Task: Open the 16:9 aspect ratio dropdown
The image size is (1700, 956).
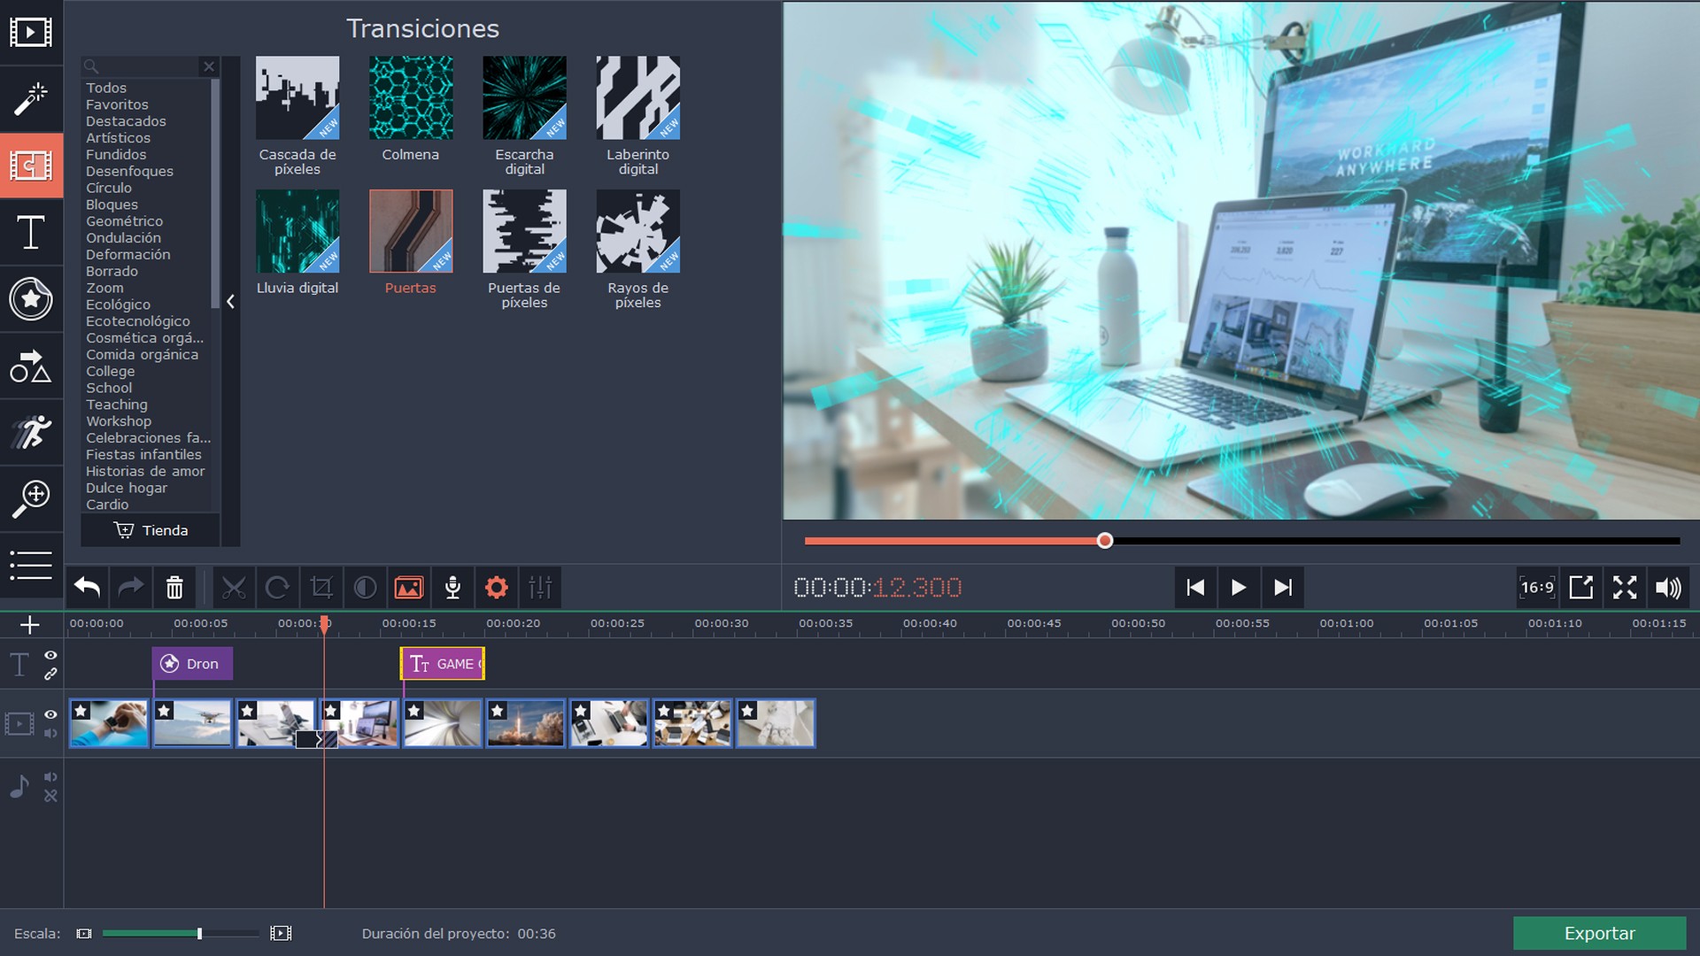Action: pos(1537,588)
